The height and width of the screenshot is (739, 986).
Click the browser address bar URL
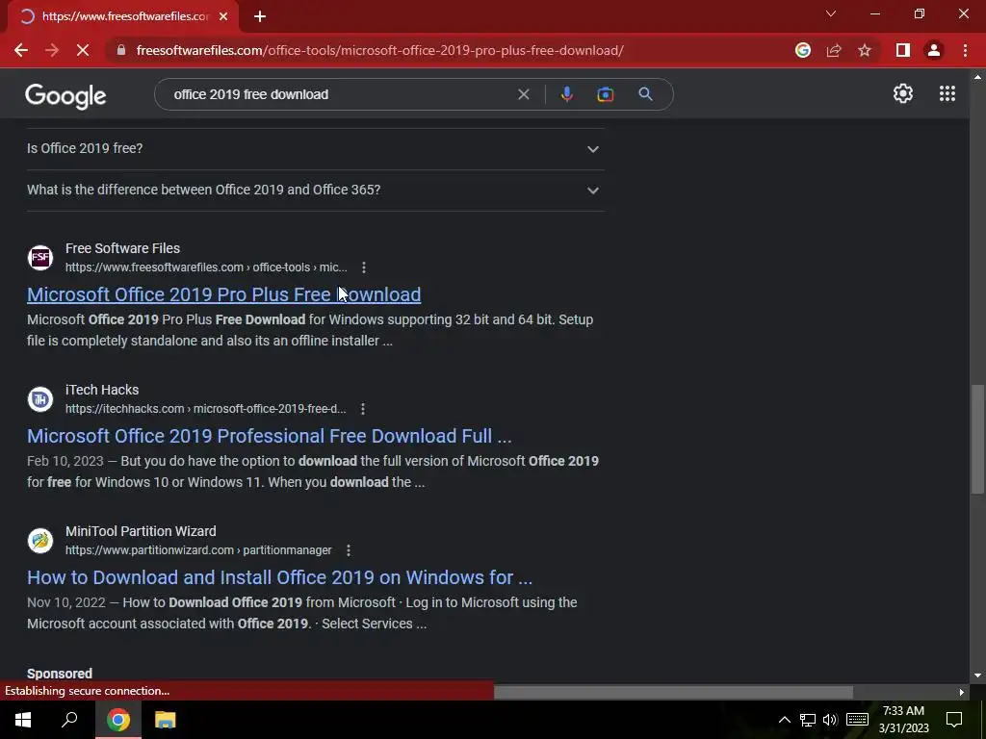click(379, 50)
